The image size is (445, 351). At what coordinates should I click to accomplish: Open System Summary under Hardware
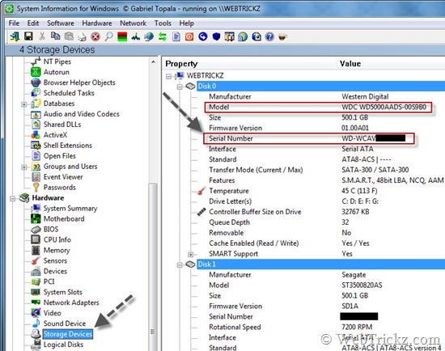70,209
